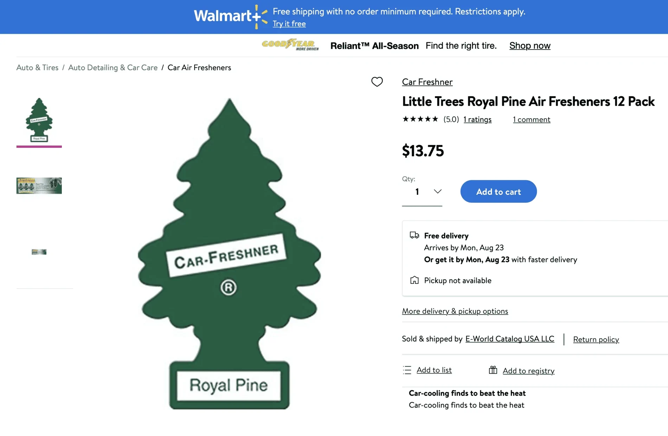
Task: Open the Return policy link
Action: point(596,339)
